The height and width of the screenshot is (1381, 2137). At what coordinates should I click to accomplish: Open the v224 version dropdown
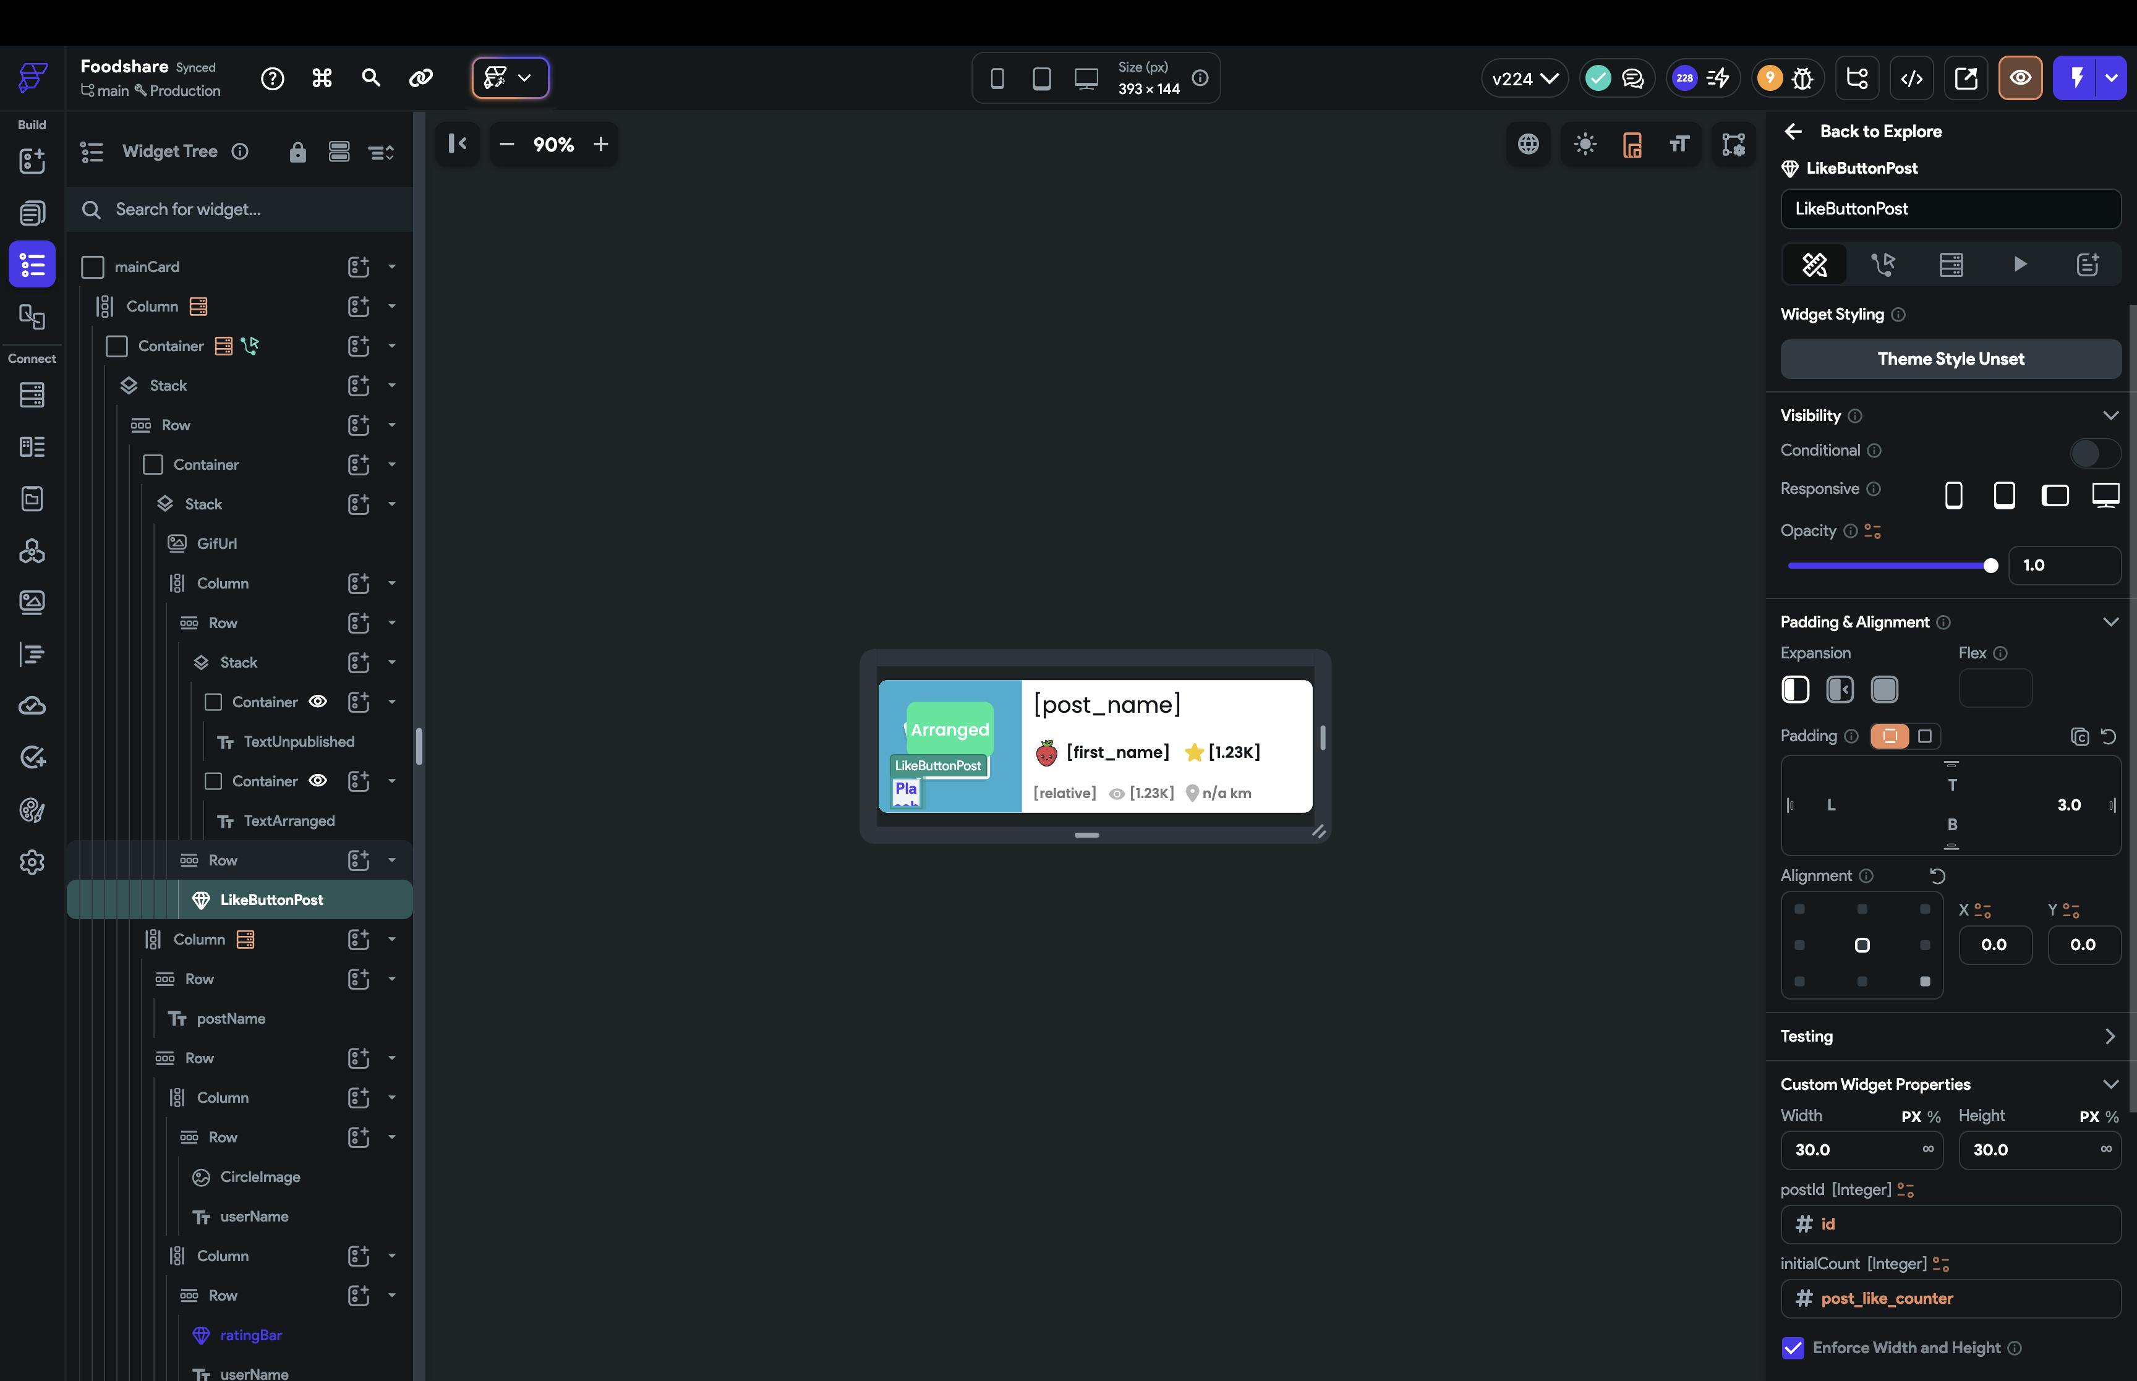click(1524, 79)
